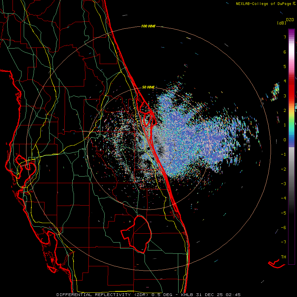Click the -3 value on the color scale
The height and width of the screenshot is (297, 297).
point(283,184)
